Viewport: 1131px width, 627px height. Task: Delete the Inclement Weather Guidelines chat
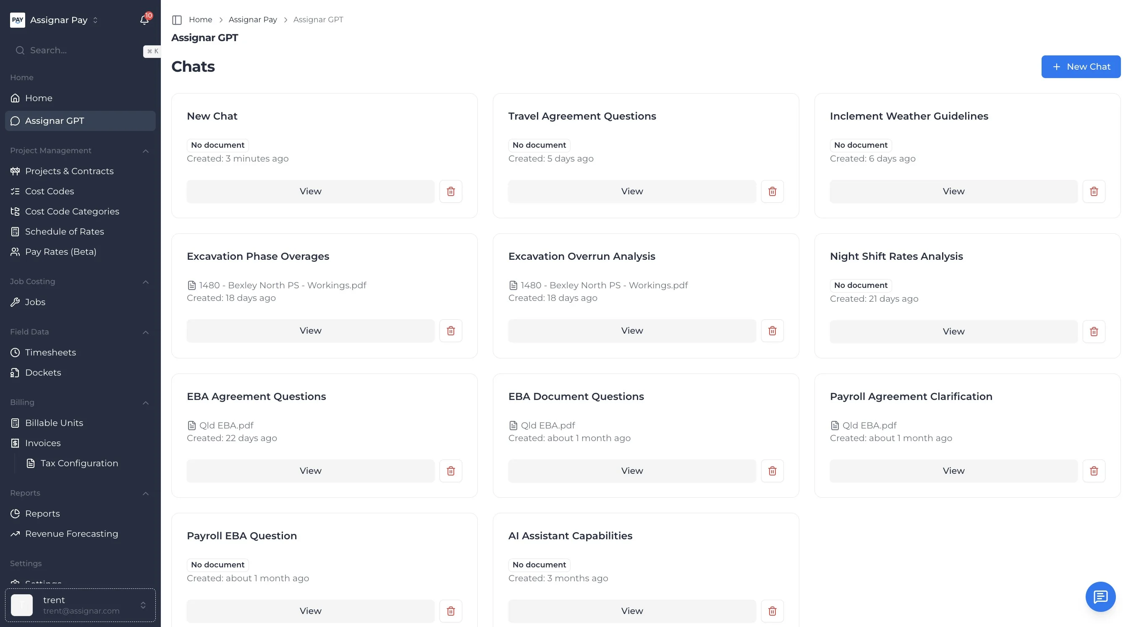click(x=1093, y=191)
